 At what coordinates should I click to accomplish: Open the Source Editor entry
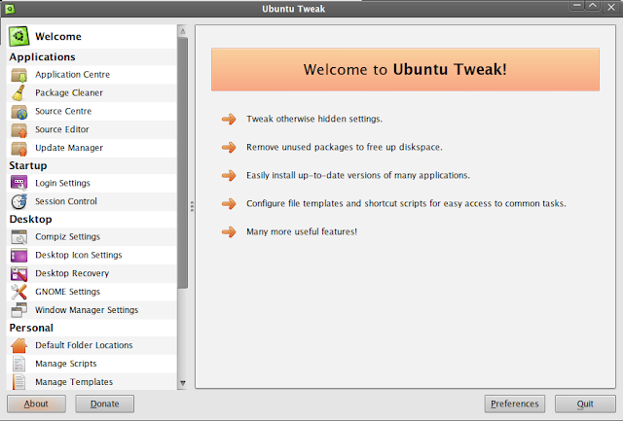click(92, 129)
